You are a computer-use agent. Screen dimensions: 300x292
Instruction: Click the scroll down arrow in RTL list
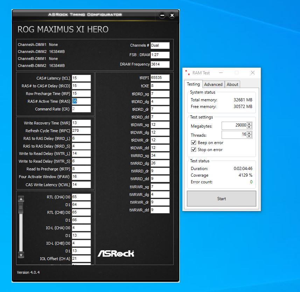click(x=21, y=255)
